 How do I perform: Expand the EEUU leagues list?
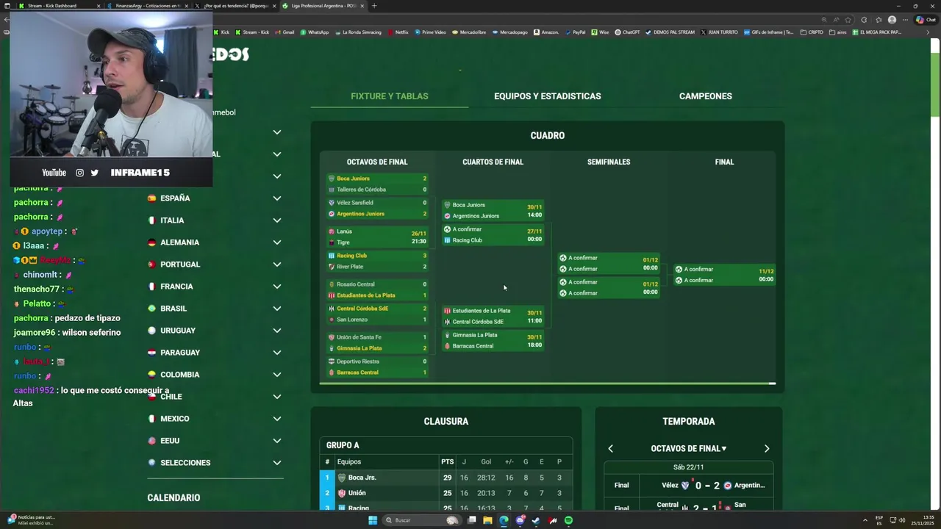[277, 441]
